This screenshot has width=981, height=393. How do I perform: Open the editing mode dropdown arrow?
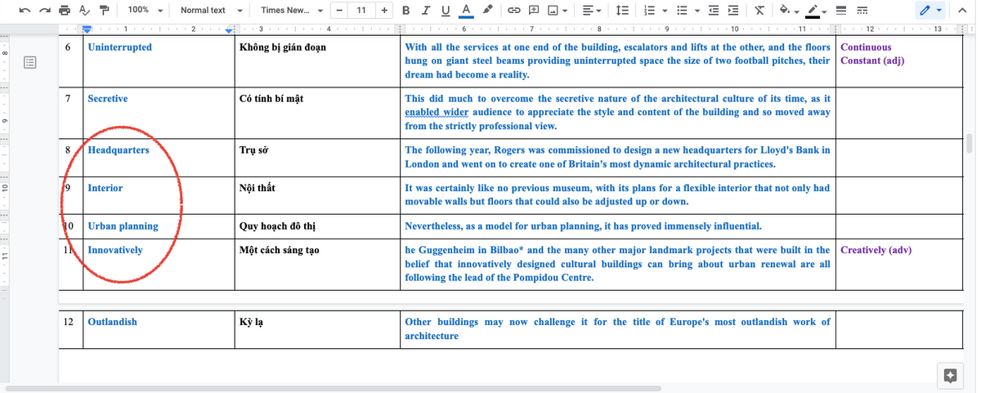click(938, 11)
